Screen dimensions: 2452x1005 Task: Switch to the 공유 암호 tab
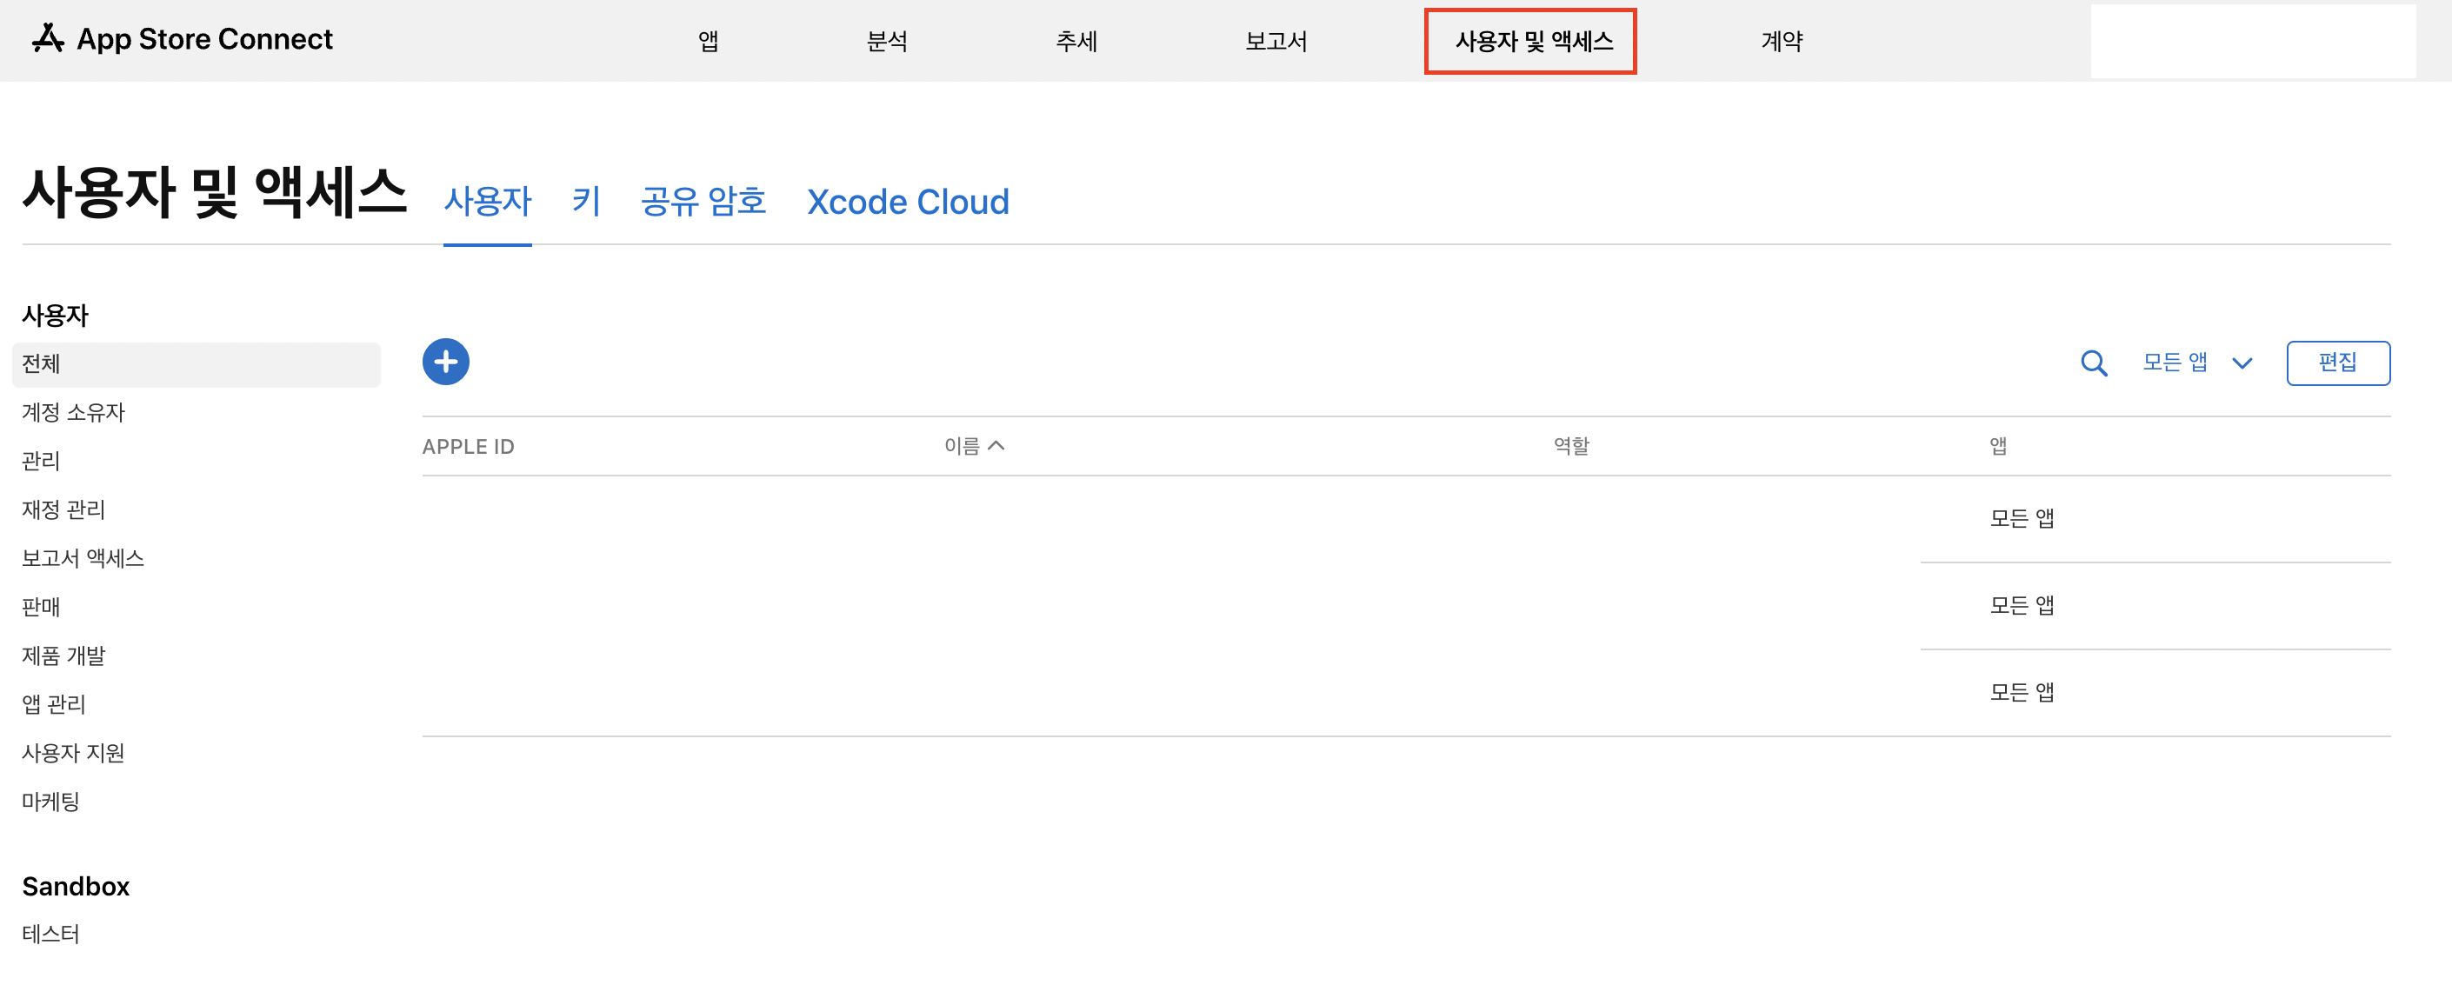tap(703, 202)
